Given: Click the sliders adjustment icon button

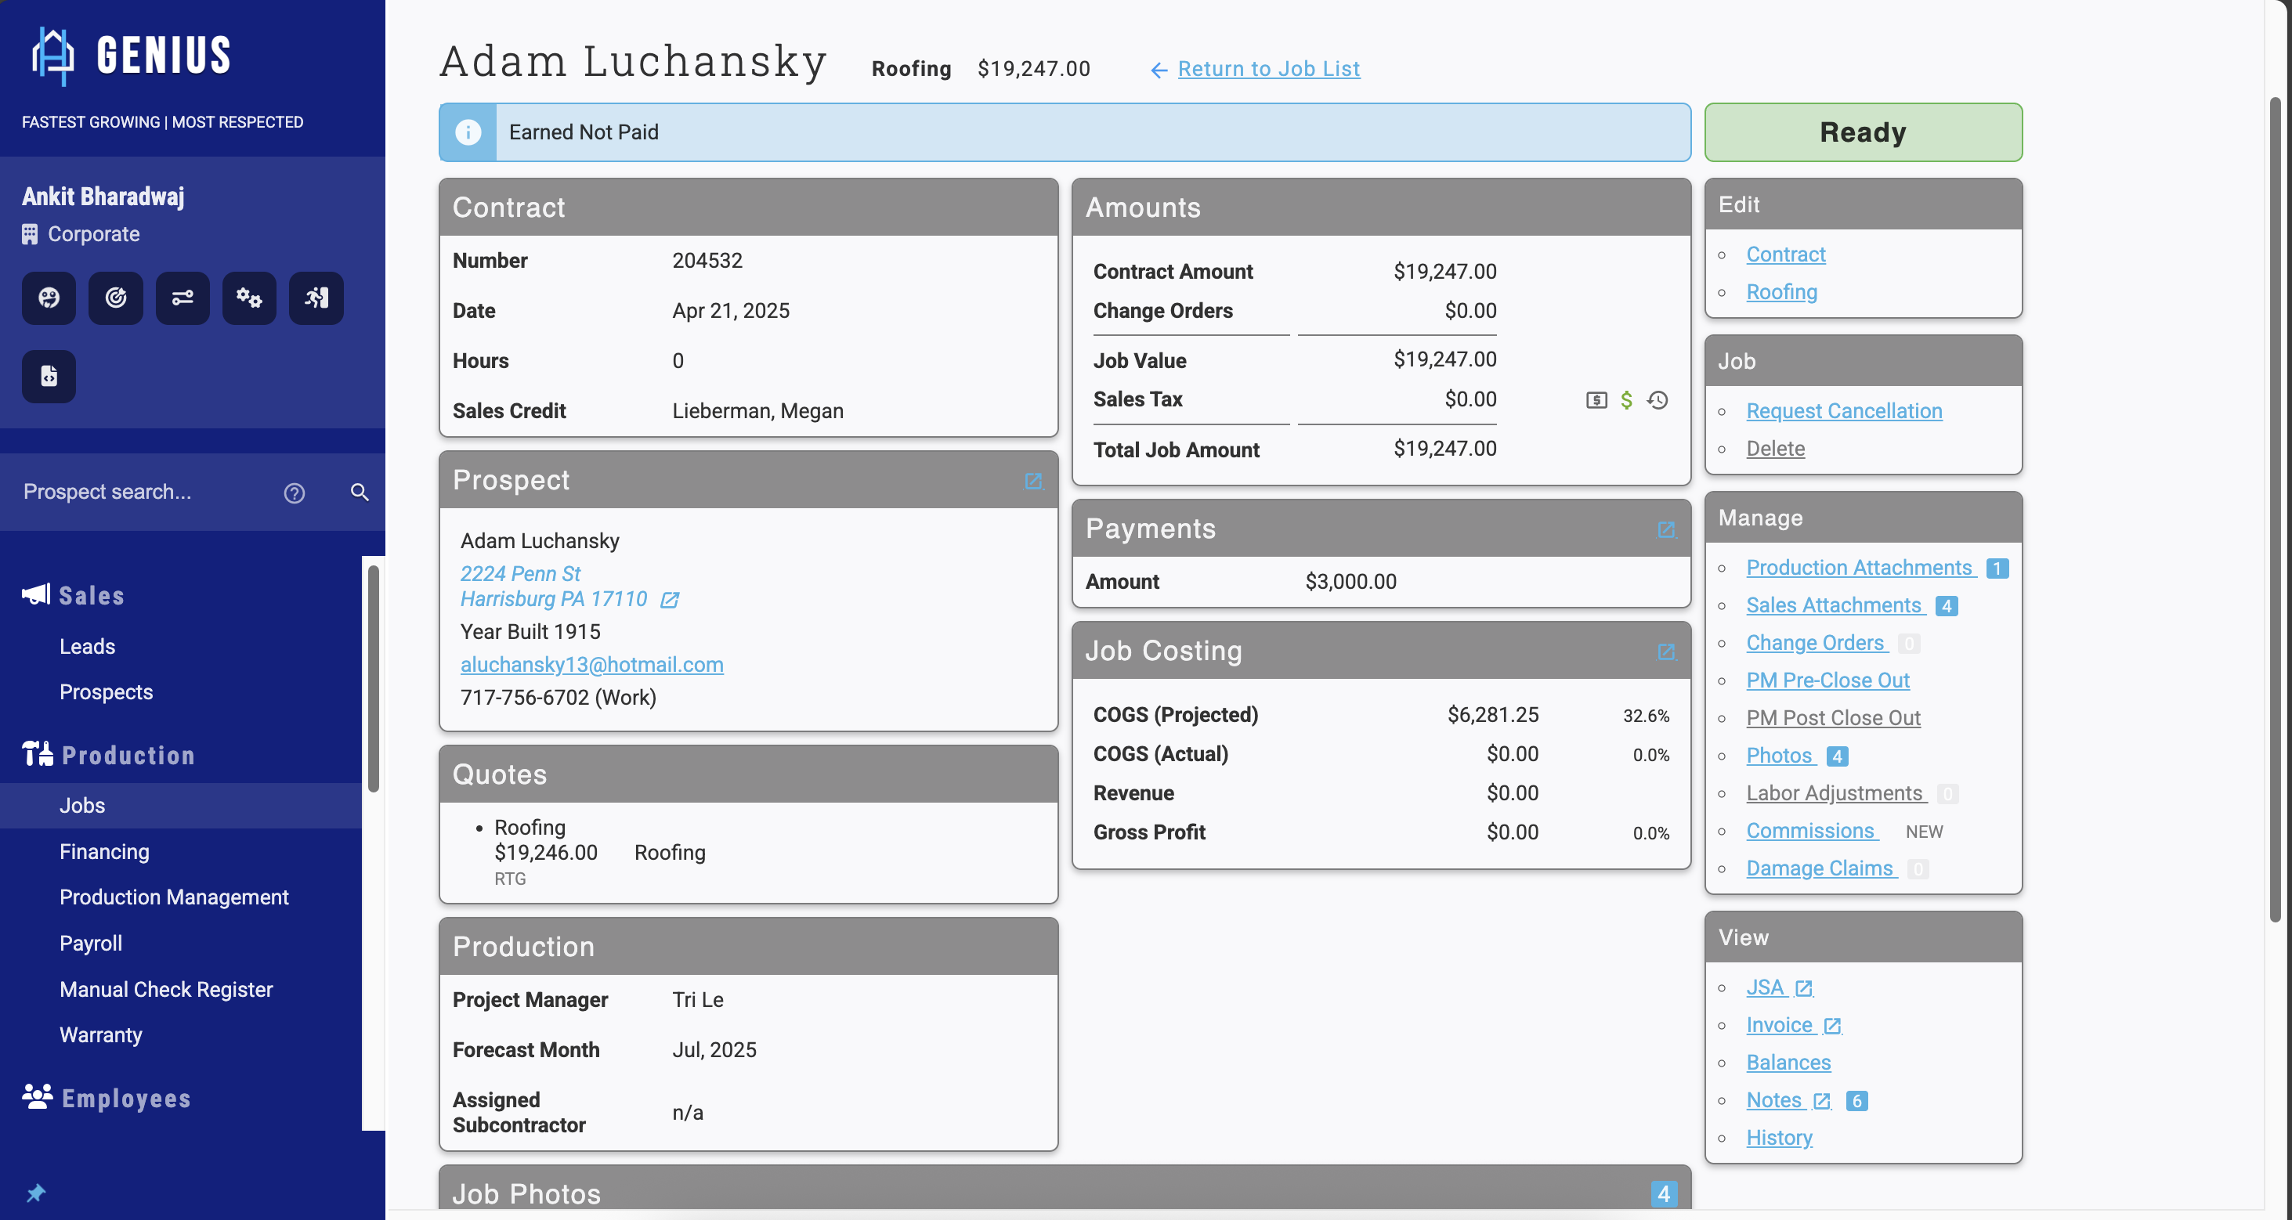Looking at the screenshot, I should [183, 298].
